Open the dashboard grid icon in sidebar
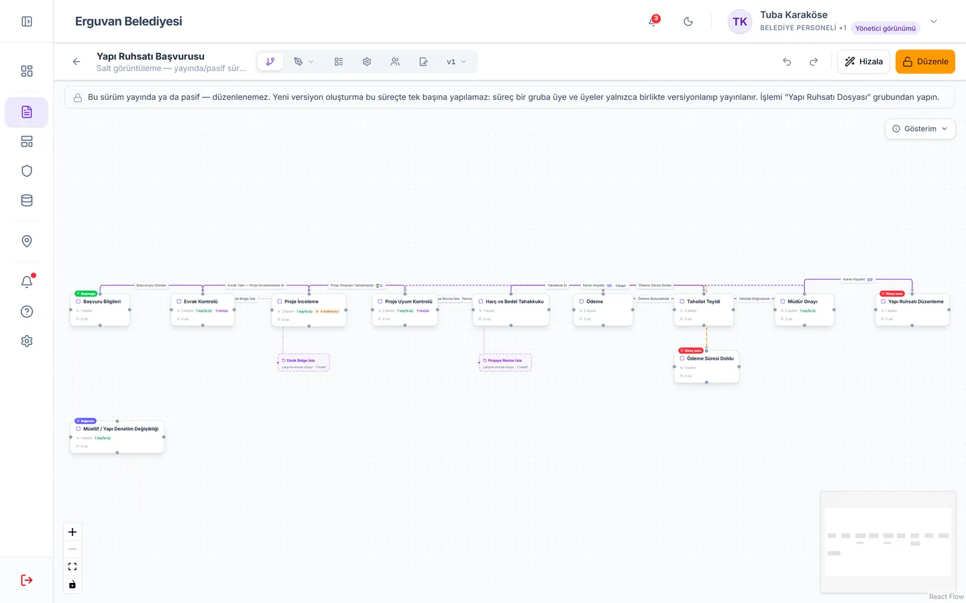The width and height of the screenshot is (966, 603). pyautogui.click(x=27, y=71)
